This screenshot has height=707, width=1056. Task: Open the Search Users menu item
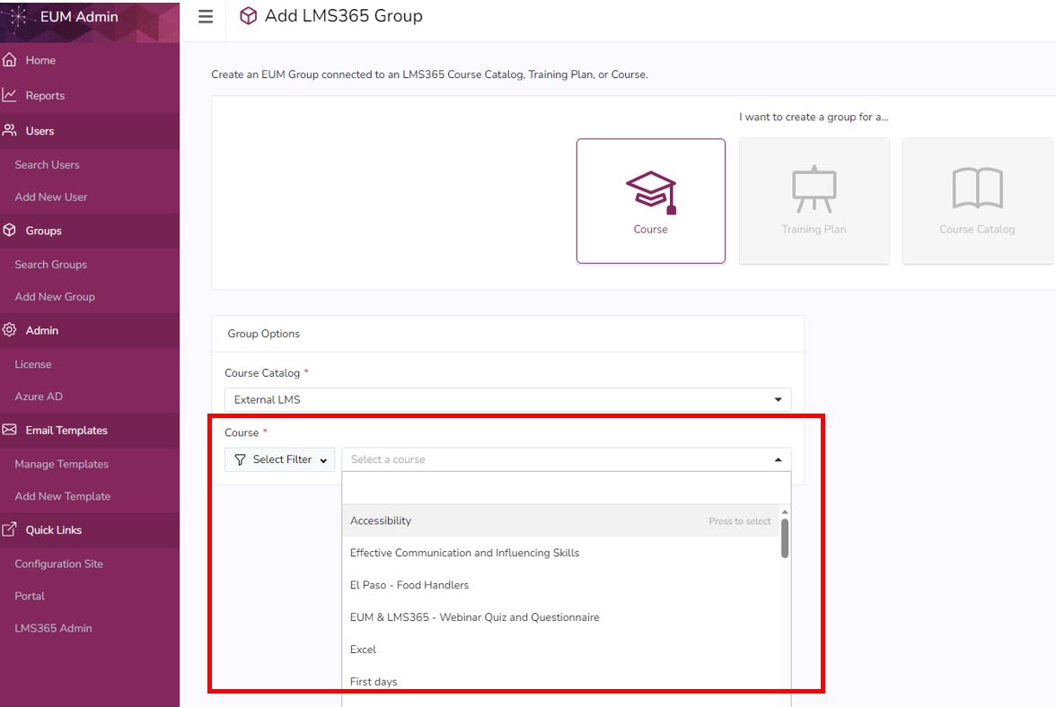(x=47, y=164)
